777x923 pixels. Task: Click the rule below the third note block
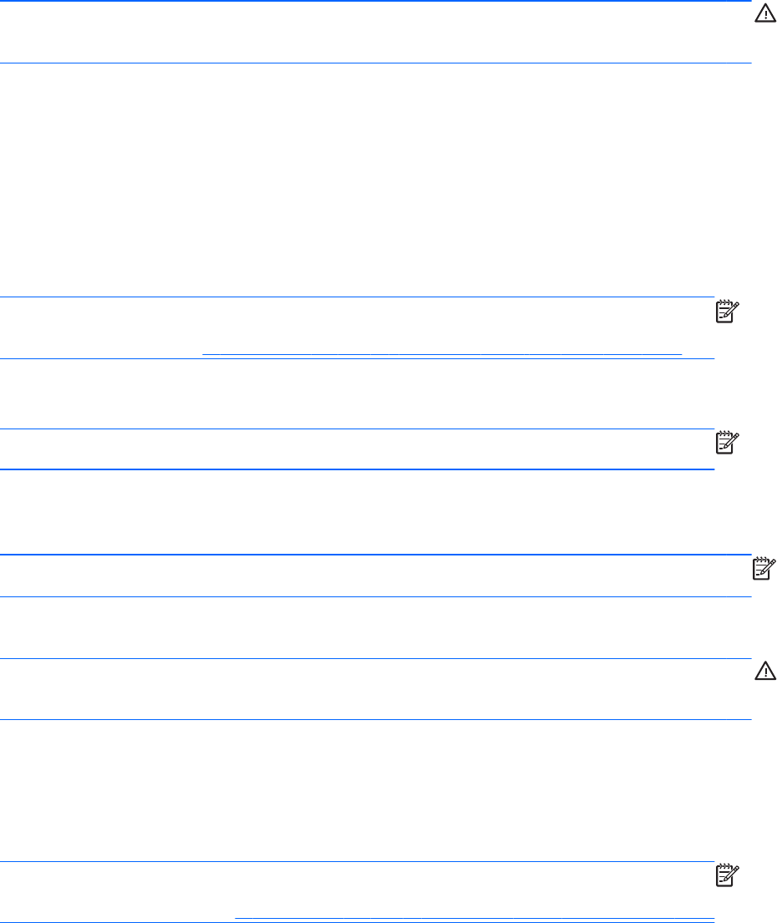[x=376, y=596]
